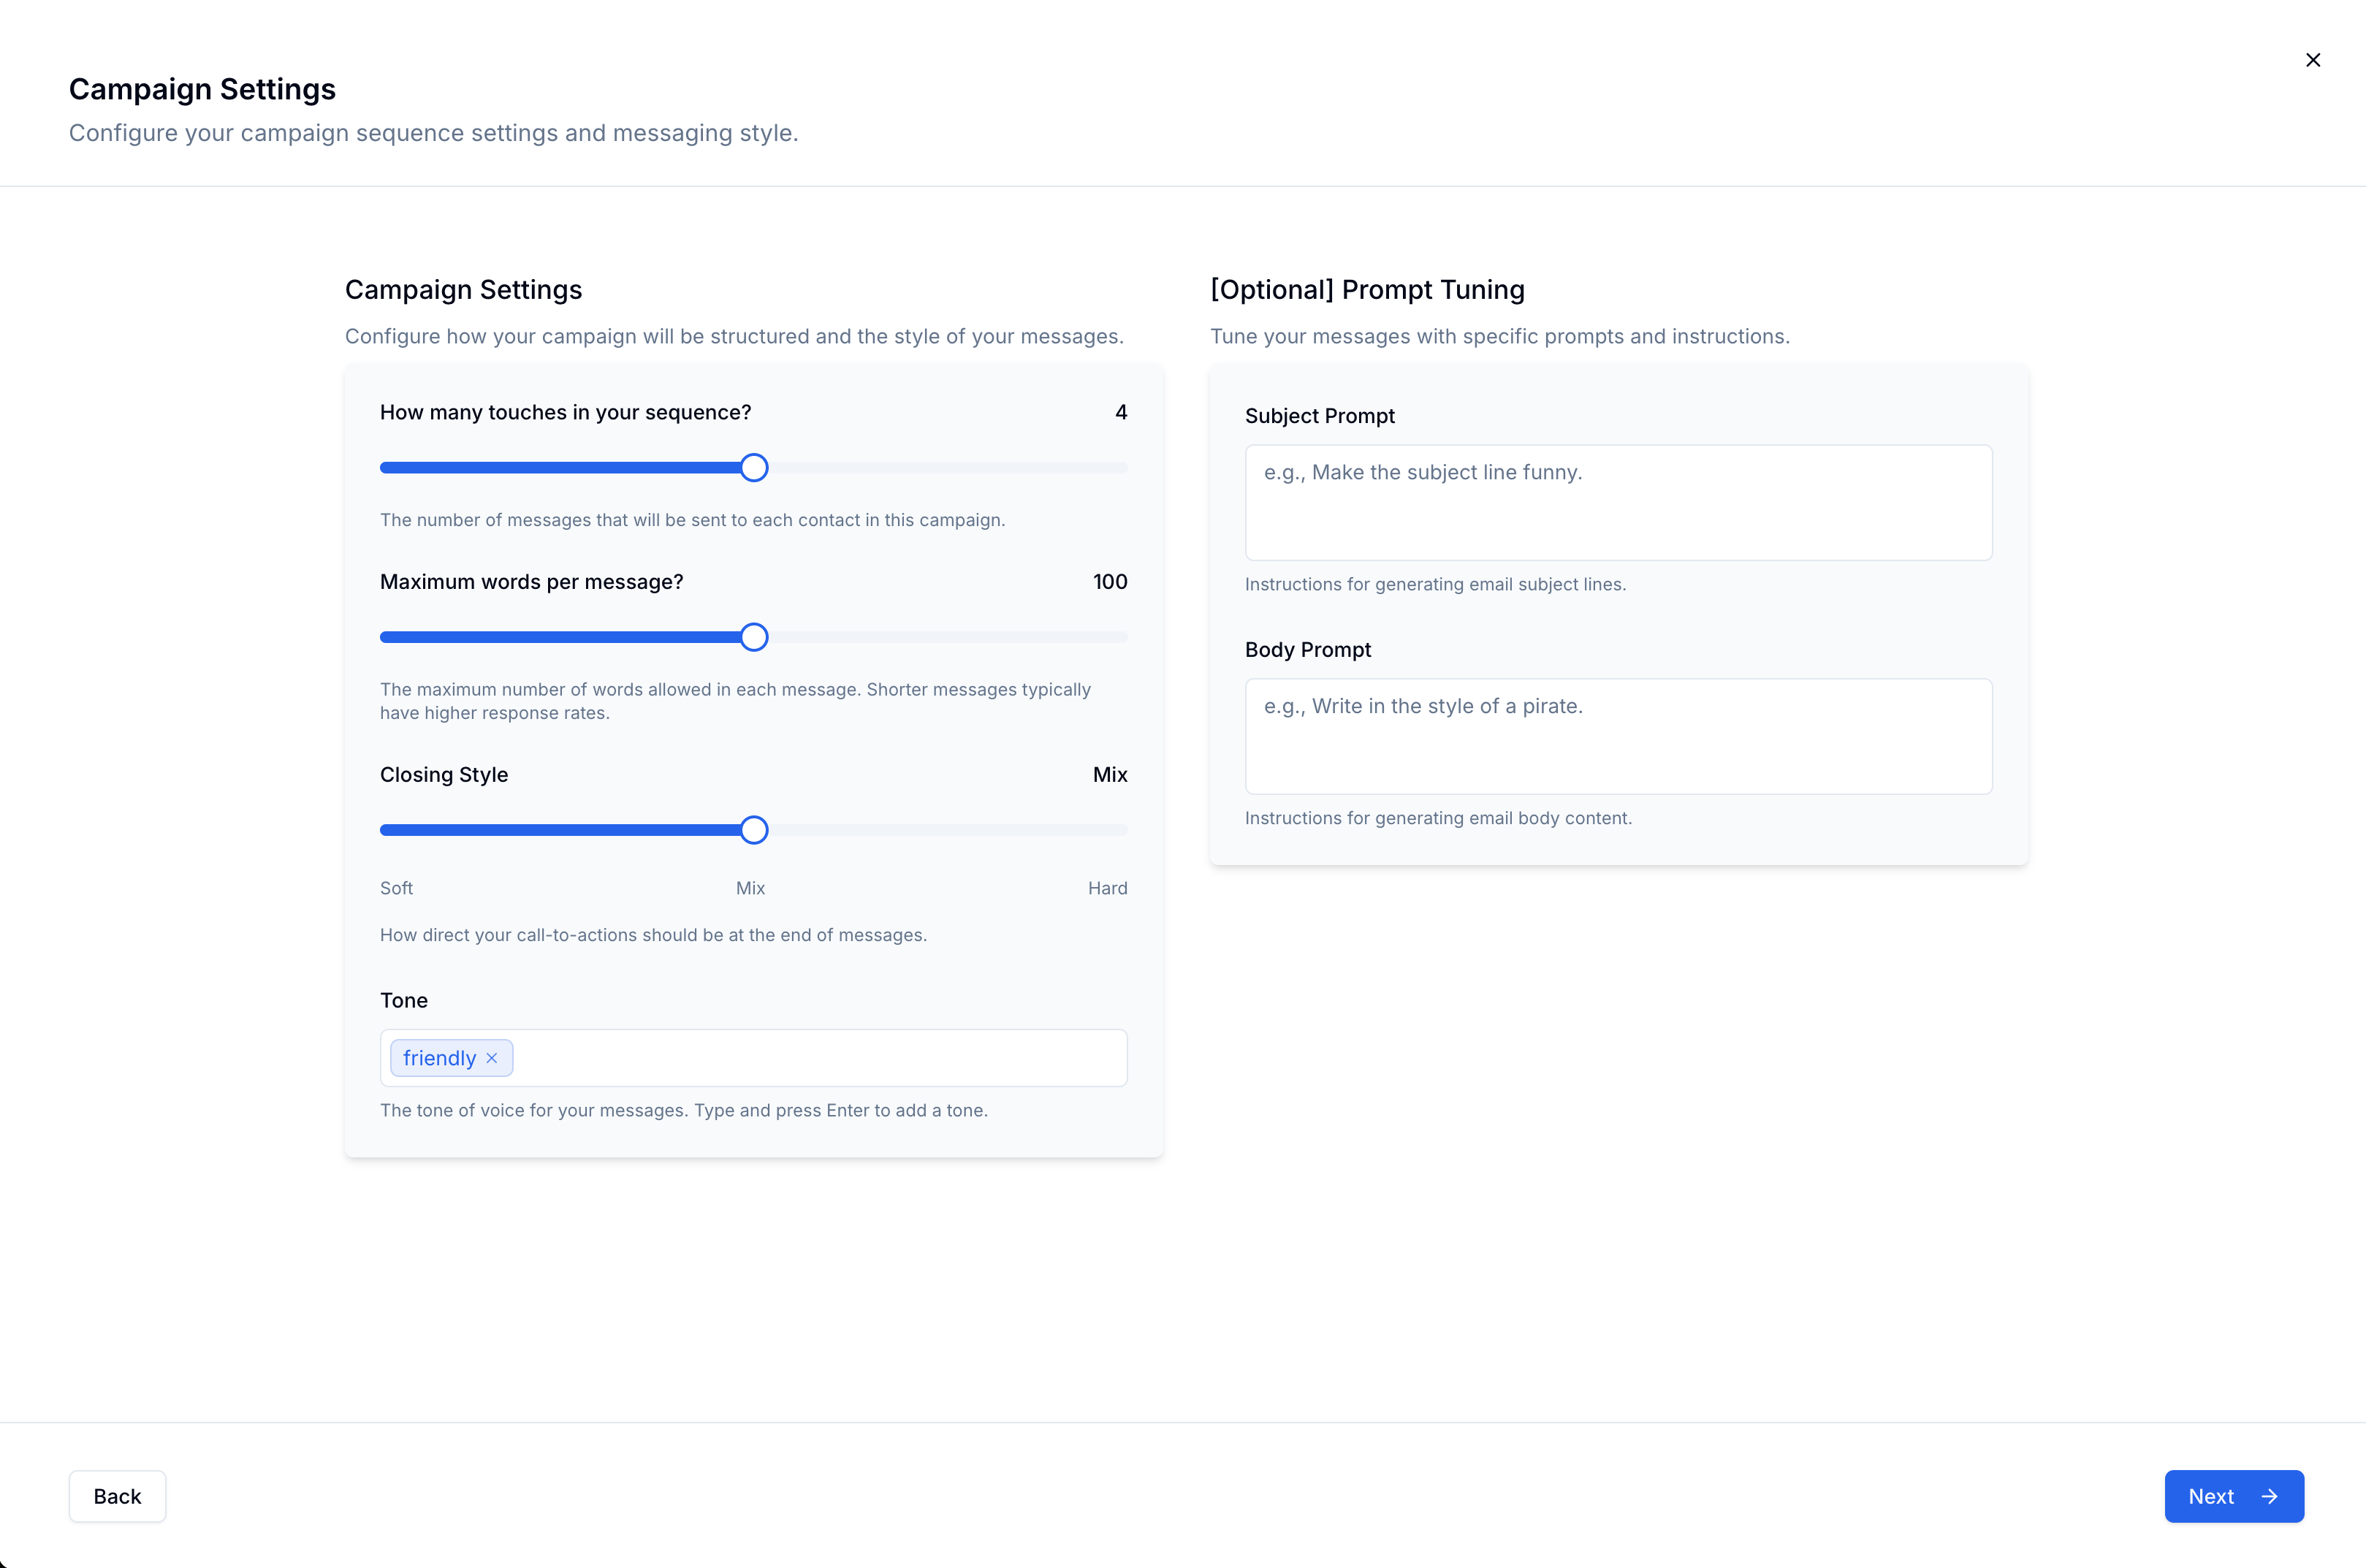
Task: Click the arrow icon in Next button
Action: click(x=2269, y=1496)
